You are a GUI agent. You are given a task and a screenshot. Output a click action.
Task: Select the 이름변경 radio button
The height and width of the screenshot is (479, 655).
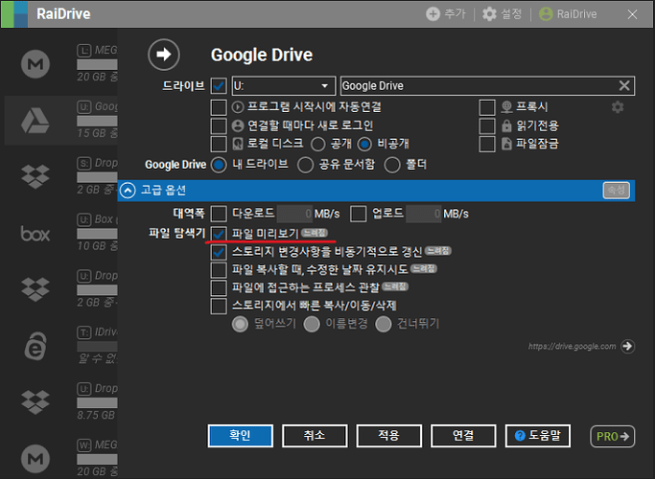click(x=312, y=324)
